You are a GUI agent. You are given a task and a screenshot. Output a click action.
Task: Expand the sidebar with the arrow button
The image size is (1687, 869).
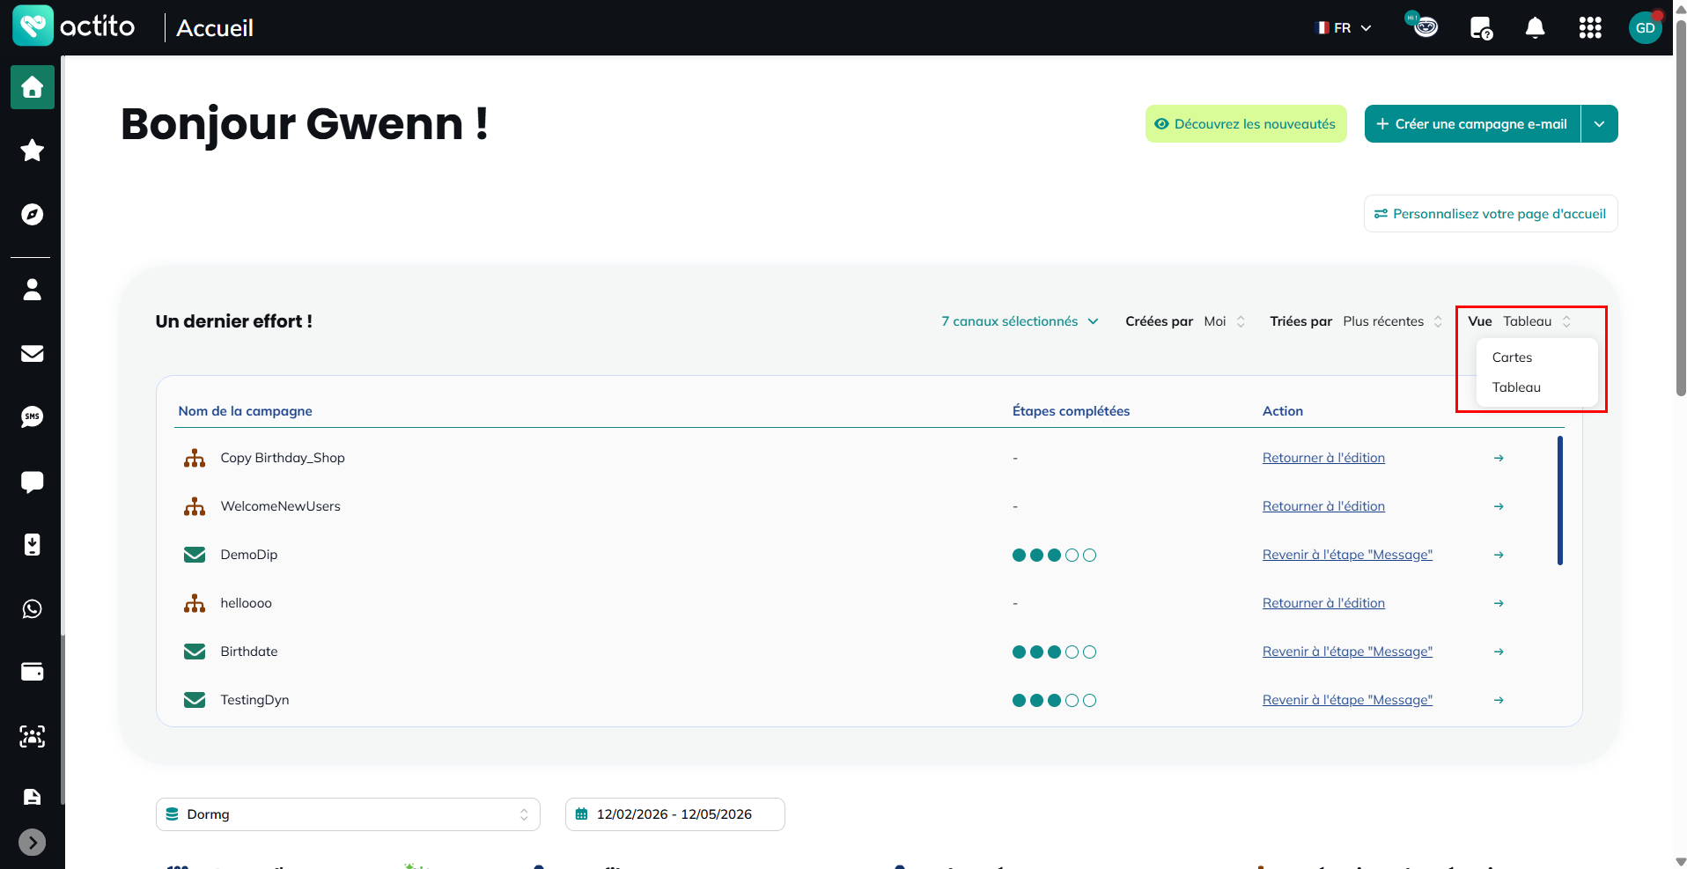click(x=33, y=843)
